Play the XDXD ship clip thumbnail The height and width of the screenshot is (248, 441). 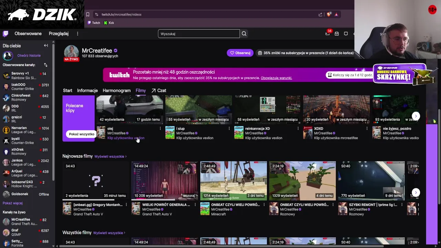pyautogui.click(x=336, y=110)
